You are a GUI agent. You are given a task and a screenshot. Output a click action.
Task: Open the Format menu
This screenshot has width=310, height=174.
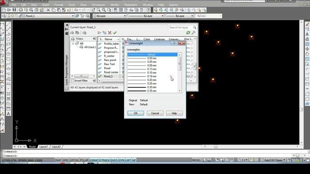59,4
